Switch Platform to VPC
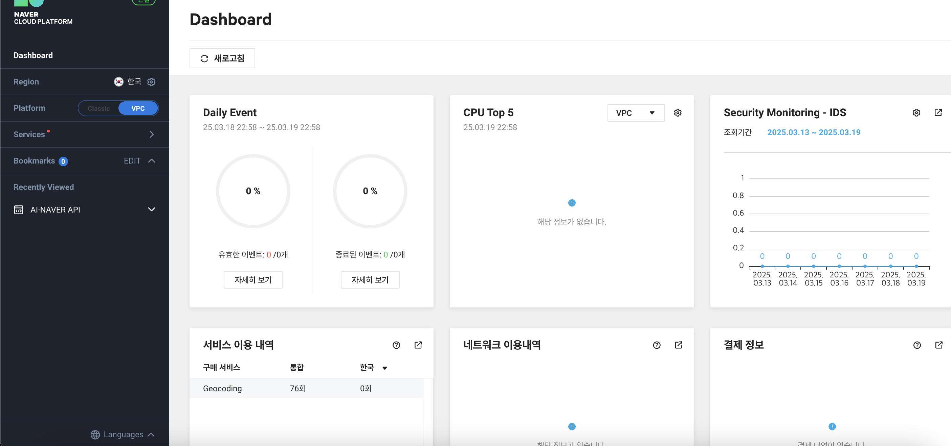Image resolution: width=951 pixels, height=446 pixels. click(138, 108)
